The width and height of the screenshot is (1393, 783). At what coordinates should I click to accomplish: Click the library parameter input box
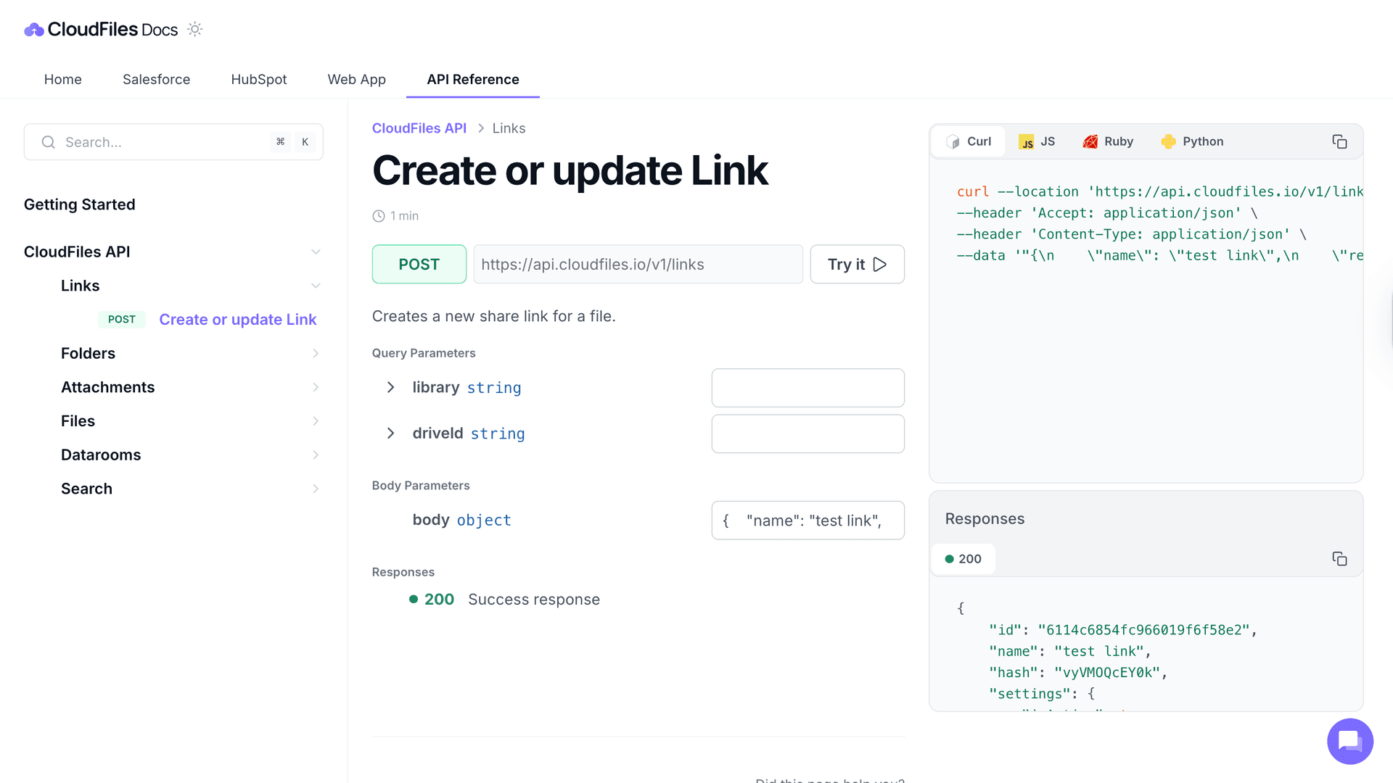tap(808, 388)
